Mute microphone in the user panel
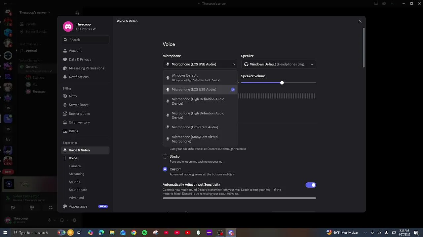This screenshot has width=423, height=237. click(x=49, y=220)
